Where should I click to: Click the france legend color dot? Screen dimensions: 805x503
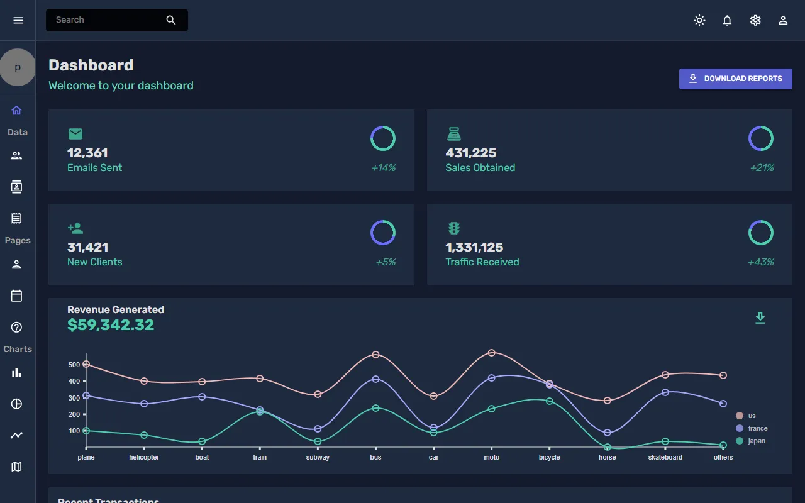[740, 428]
